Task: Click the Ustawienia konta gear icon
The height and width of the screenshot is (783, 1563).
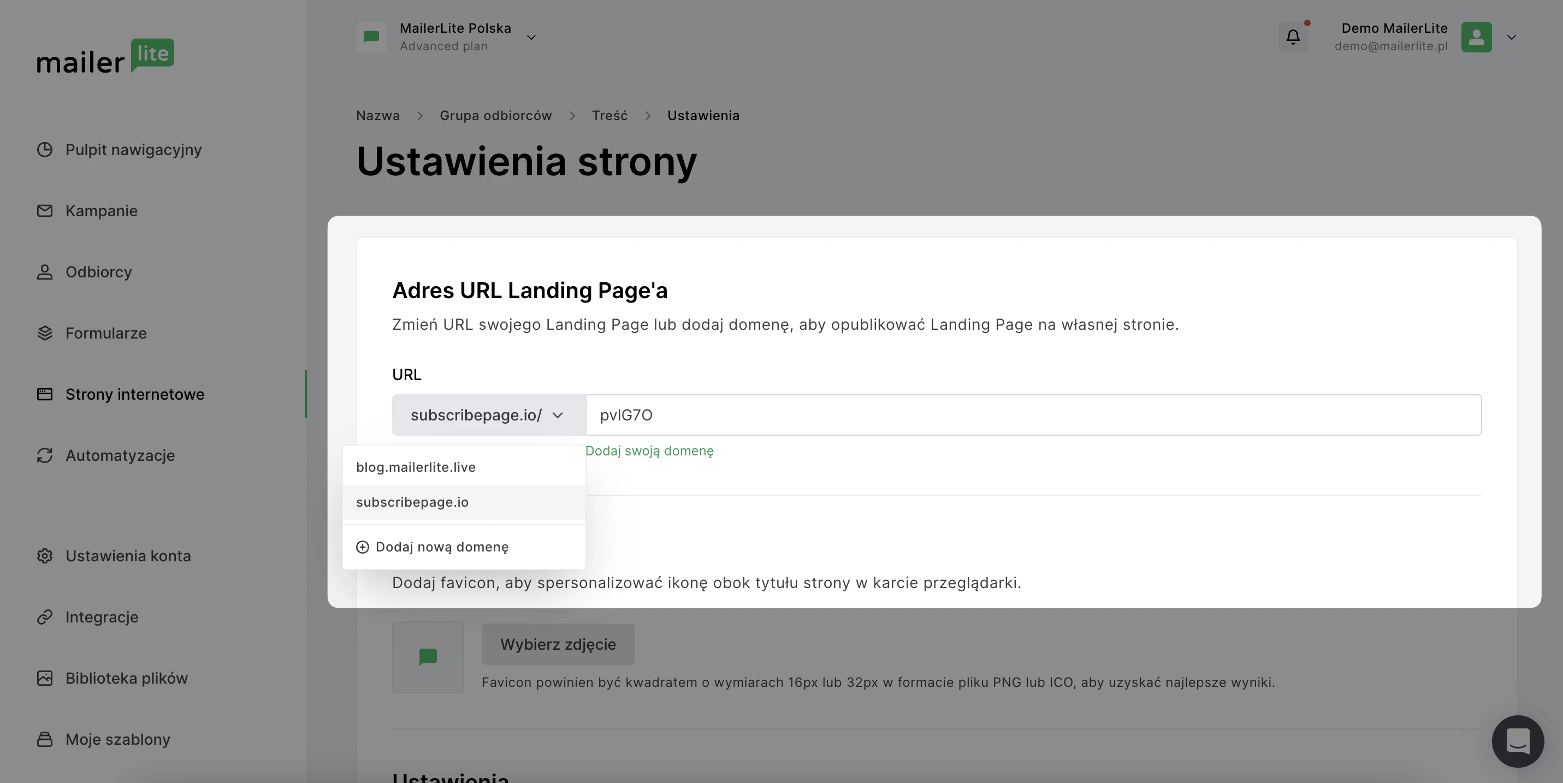Action: (x=44, y=555)
